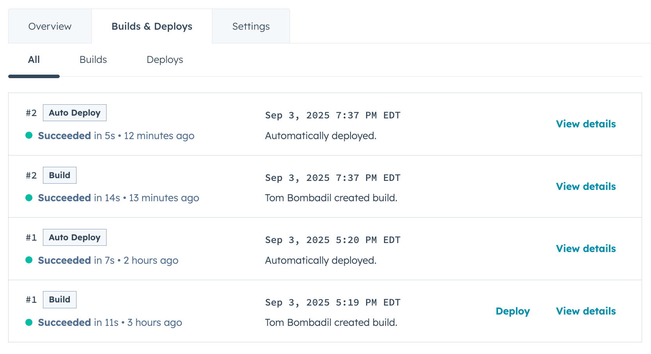The image size is (651, 354).
Task: Click the #1 Build badge
Action: click(60, 300)
